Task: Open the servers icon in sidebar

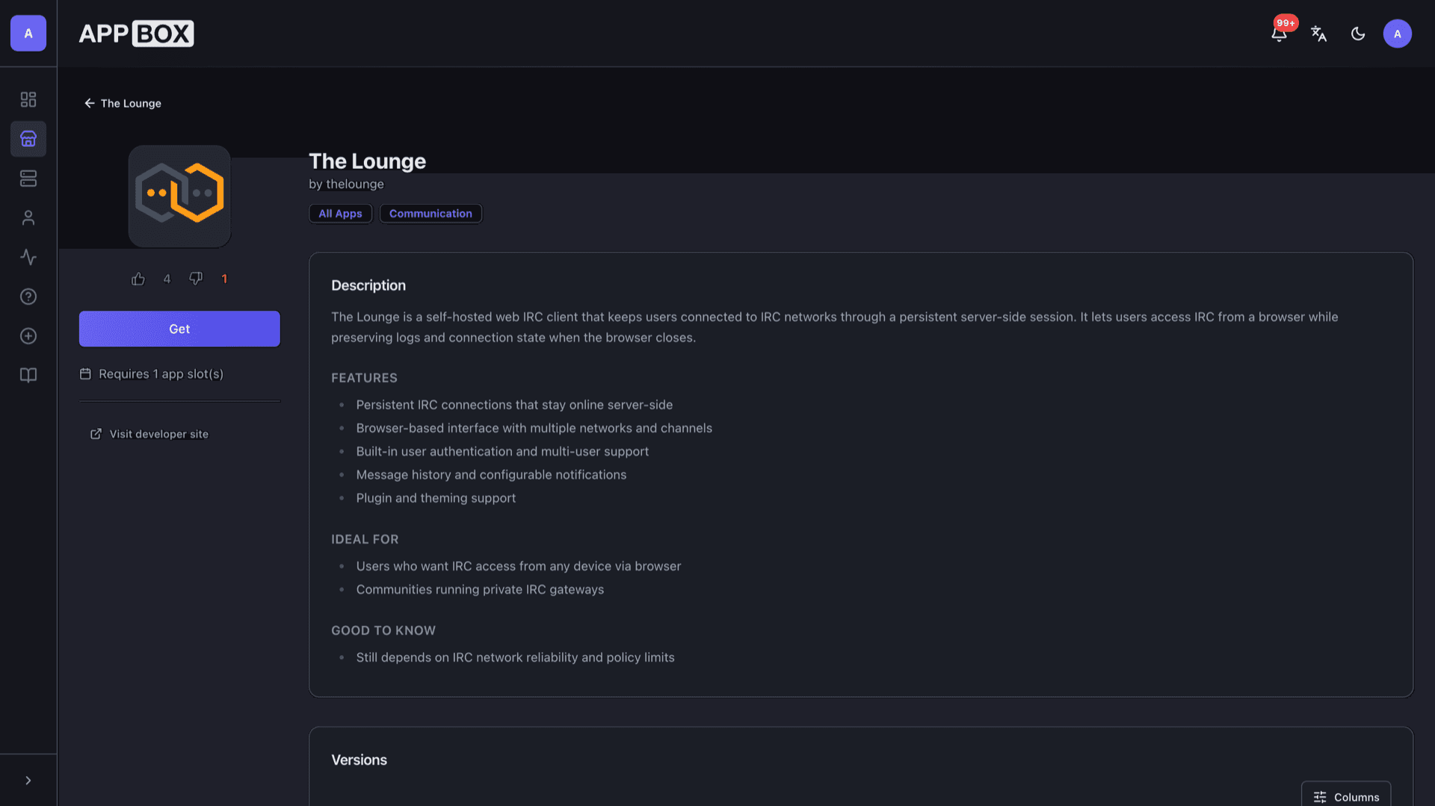Action: (x=28, y=179)
